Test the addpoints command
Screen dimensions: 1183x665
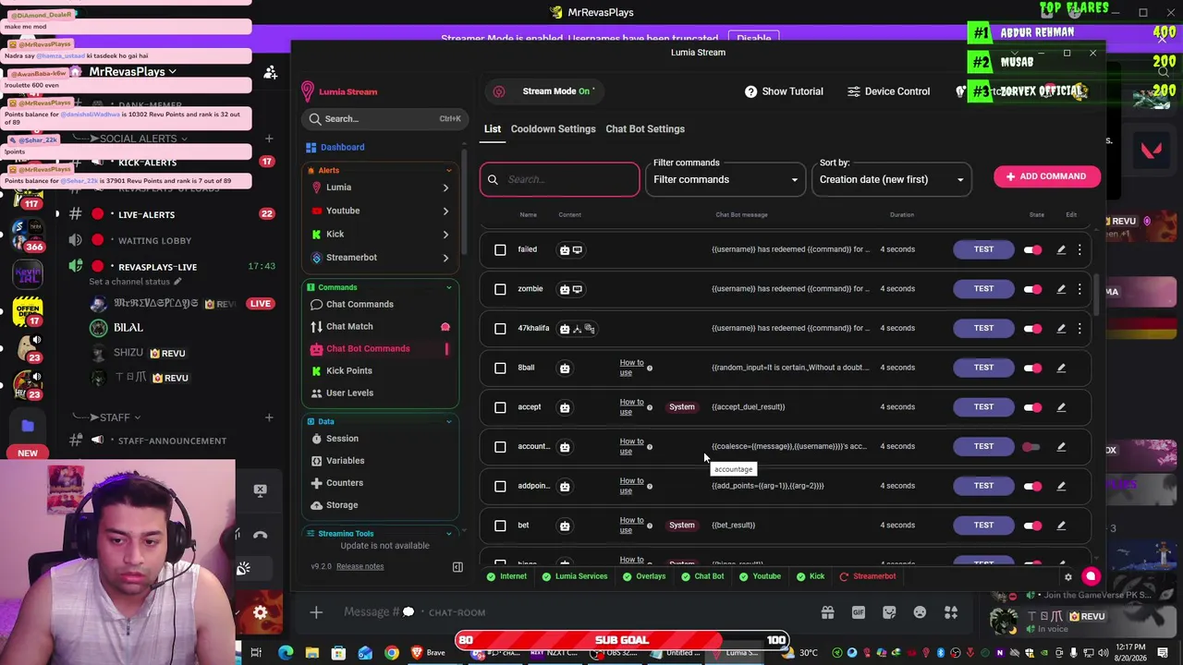[x=983, y=486]
